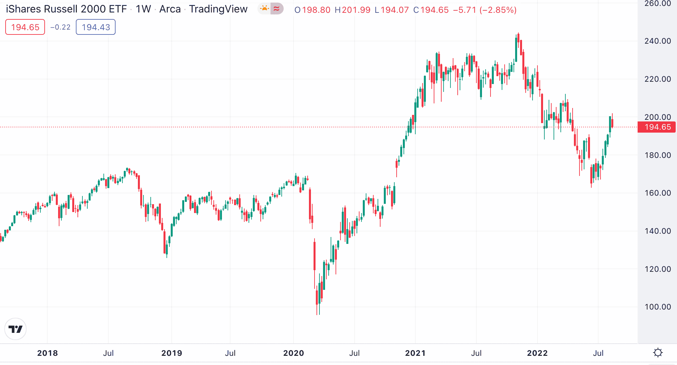Click the change −5.71 (−2.85%) value

pos(485,10)
